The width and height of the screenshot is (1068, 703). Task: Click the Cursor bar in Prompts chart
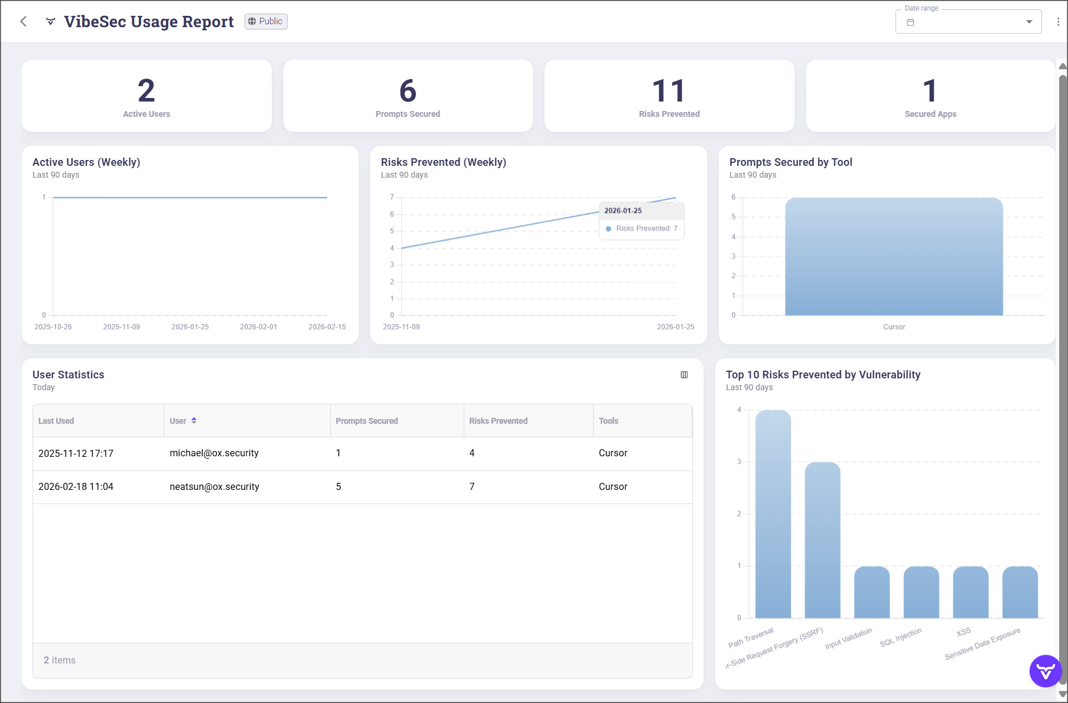coord(893,257)
